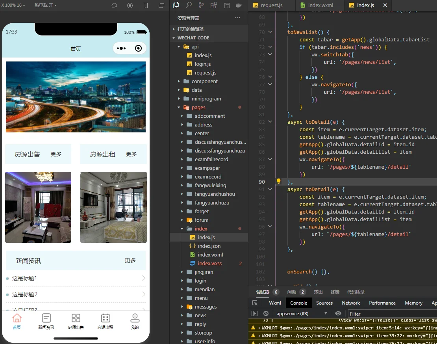
Task: Open index.json file in tree
Action: click(x=209, y=246)
